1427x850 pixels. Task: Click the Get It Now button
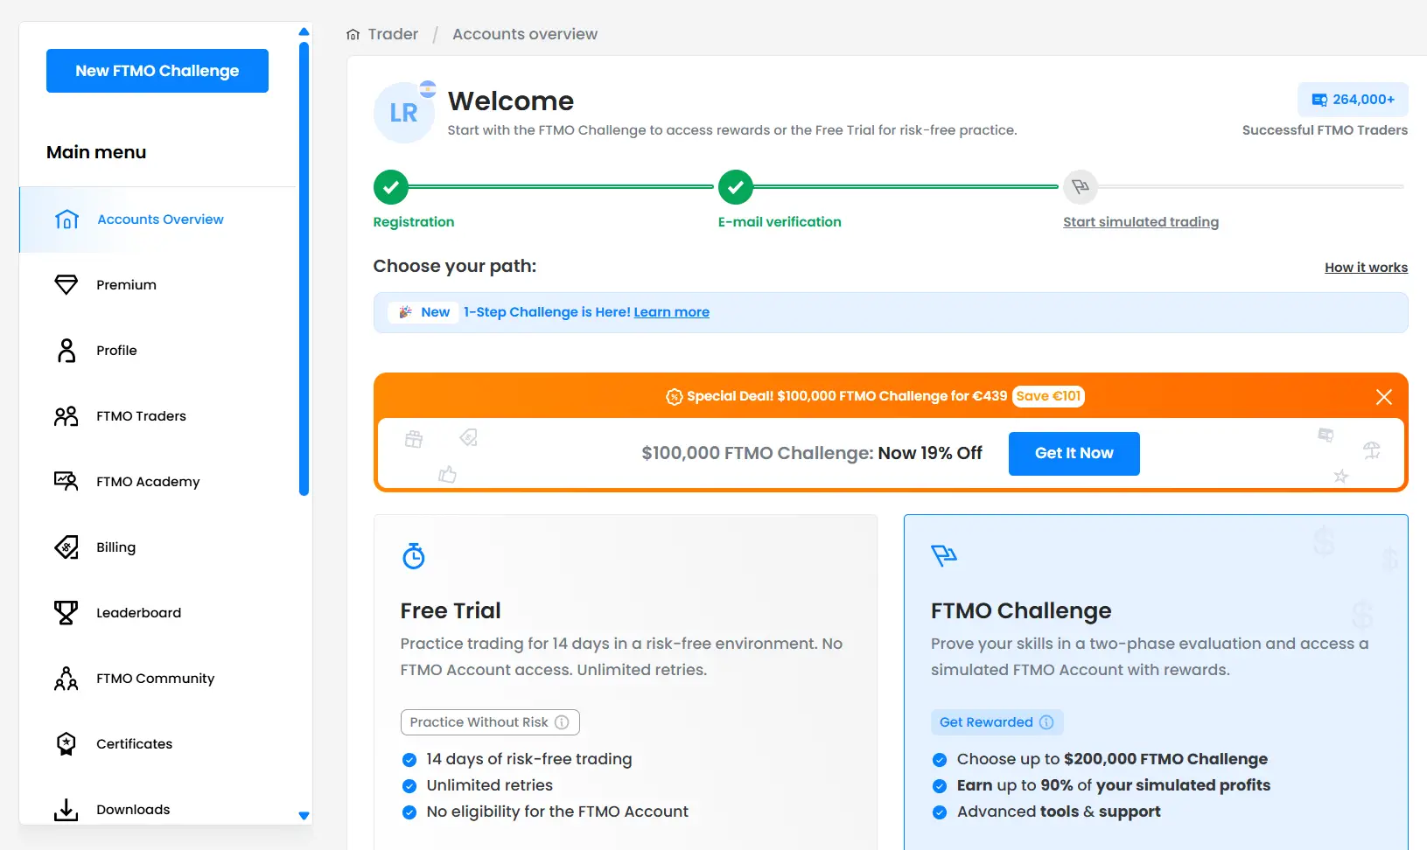1074,454
